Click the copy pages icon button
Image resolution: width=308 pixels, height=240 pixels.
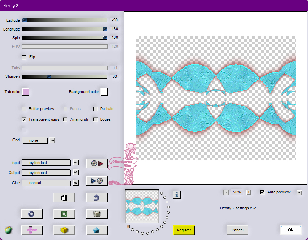pos(64,197)
